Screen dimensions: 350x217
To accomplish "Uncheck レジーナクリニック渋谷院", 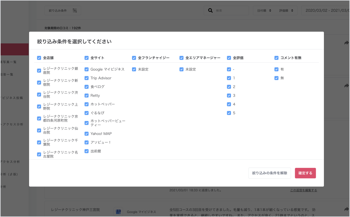I will 39,94.
